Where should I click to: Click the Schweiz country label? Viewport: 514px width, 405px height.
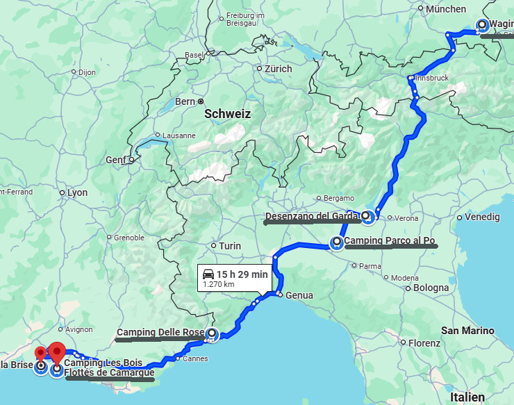[228, 114]
